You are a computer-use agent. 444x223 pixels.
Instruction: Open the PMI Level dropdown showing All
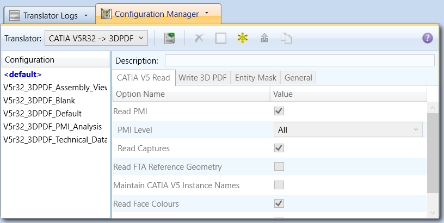[348, 129]
